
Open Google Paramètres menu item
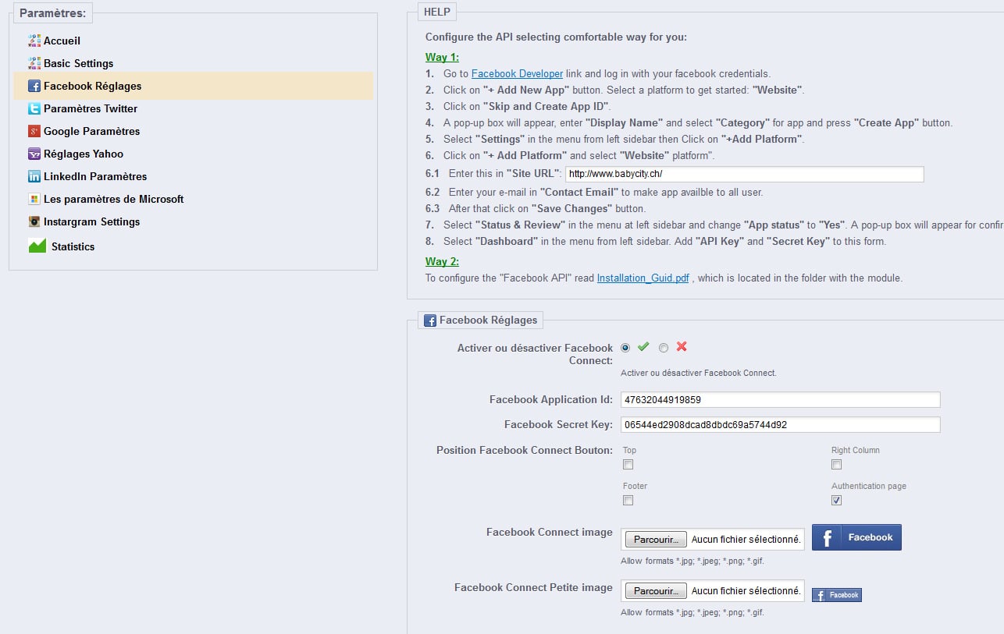pos(92,131)
